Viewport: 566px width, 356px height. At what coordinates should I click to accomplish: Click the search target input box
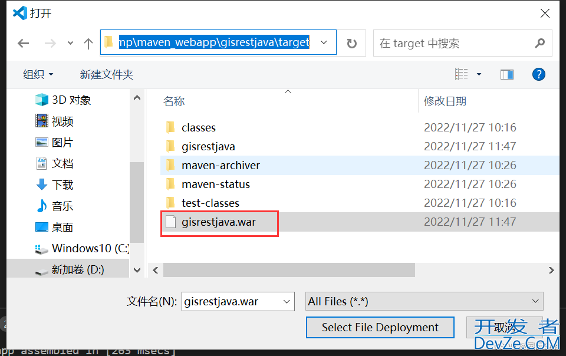pos(454,43)
